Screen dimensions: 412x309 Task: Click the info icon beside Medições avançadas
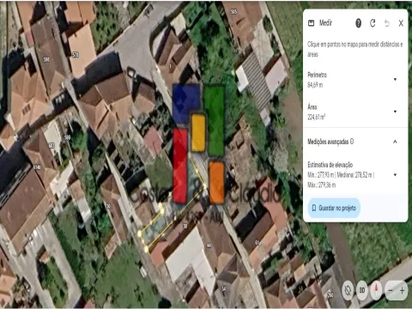pos(352,142)
